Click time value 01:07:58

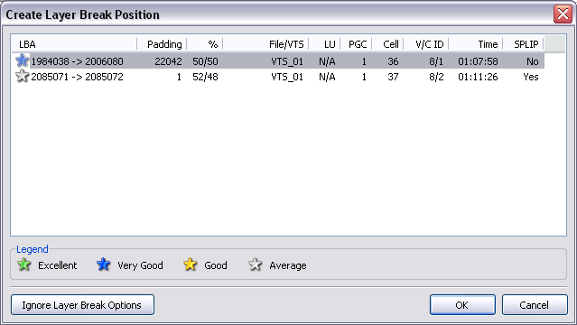tap(478, 61)
